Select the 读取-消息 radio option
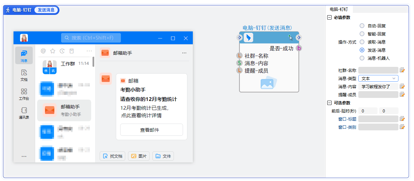Viewport: 414px width, 181px height. click(x=362, y=42)
